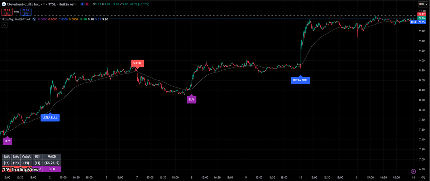Click the 18:01 time axis label
Screen dimensions: 430x181
tap(229, 177)
